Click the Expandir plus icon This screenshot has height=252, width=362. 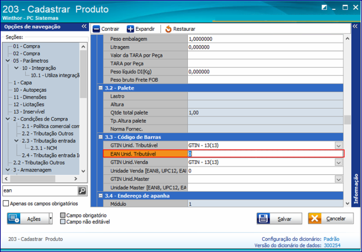(x=130, y=29)
